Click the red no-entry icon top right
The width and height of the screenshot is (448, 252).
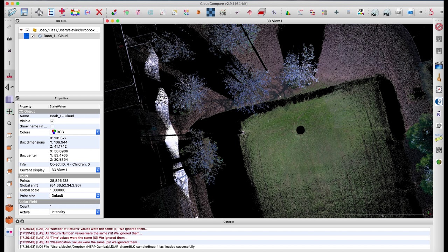(x=439, y=27)
